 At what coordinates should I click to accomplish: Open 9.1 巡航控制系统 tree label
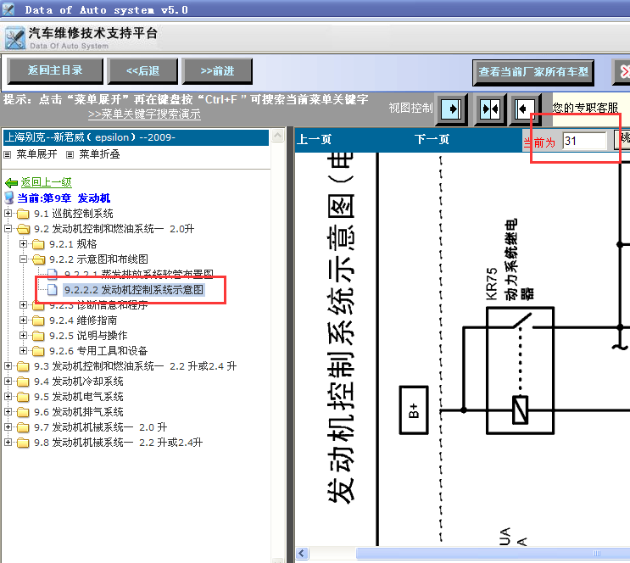coord(74,214)
